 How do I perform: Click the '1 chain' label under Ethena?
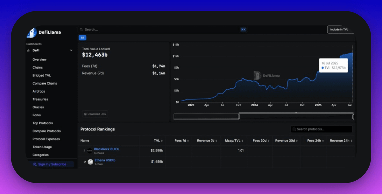pos(98,164)
